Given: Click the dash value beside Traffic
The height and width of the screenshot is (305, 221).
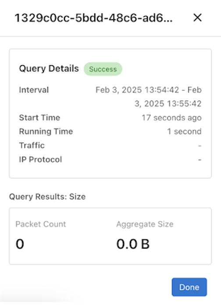Looking at the screenshot, I should pos(200,146).
